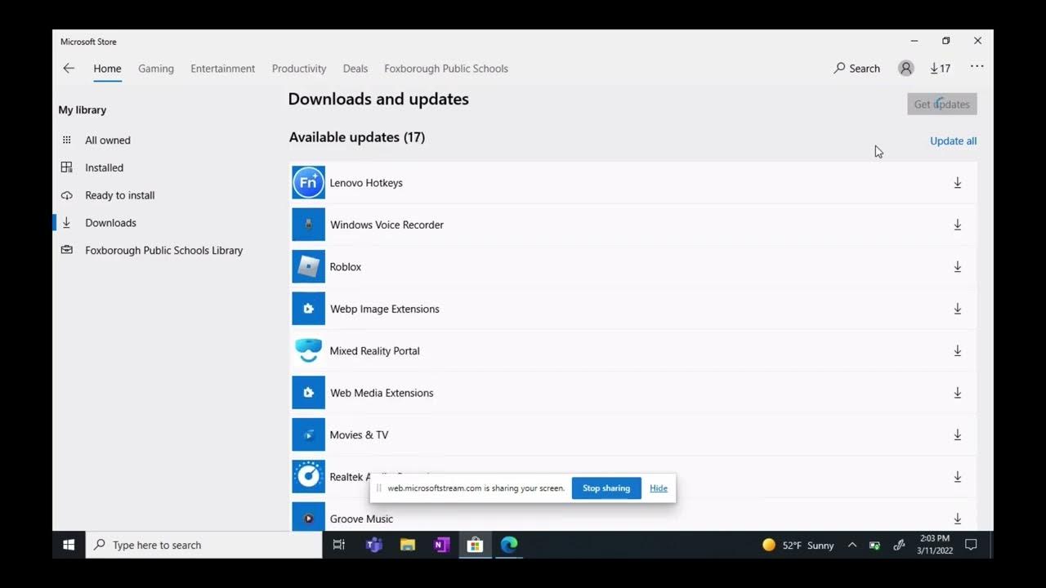Image resolution: width=1046 pixels, height=588 pixels.
Task: Click the Microsoft Store taskbar icon
Action: [x=475, y=545]
